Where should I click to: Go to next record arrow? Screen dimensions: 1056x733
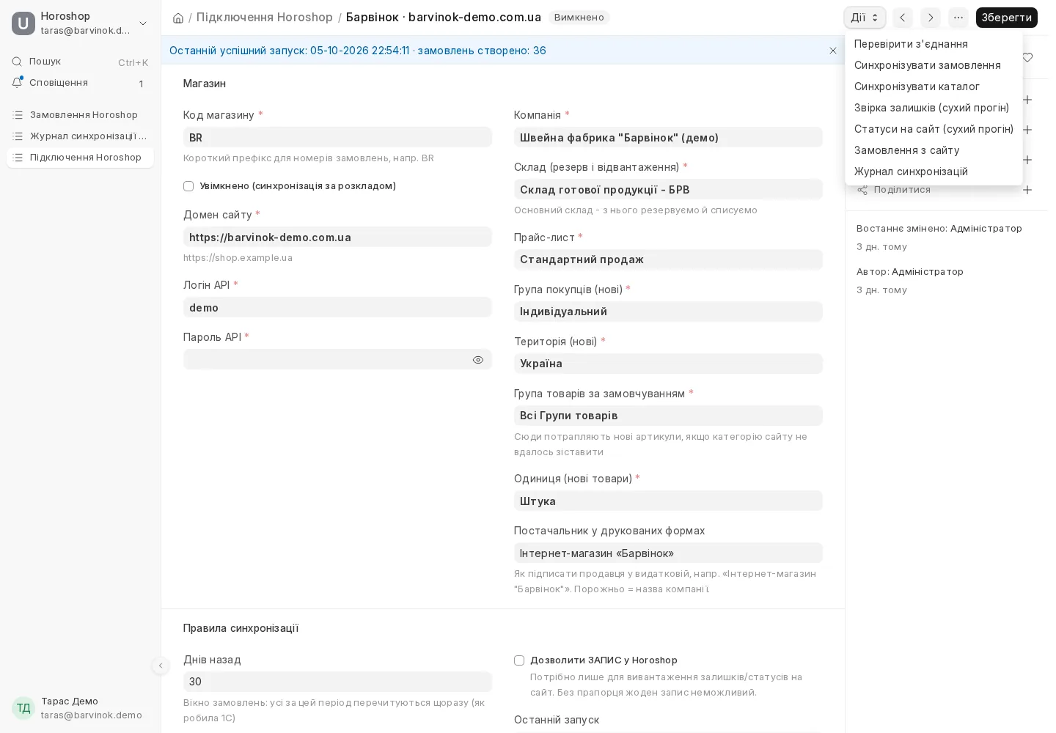tap(931, 18)
